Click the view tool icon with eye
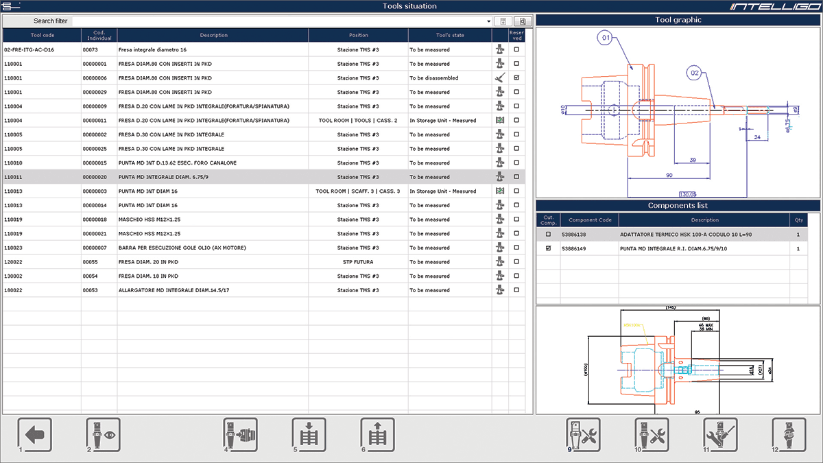This screenshot has height=463, width=823. [x=103, y=435]
